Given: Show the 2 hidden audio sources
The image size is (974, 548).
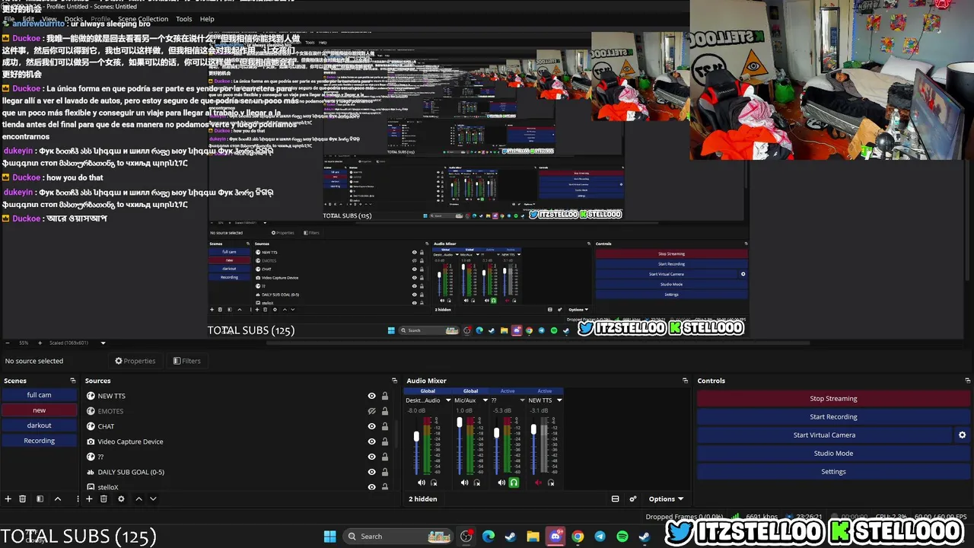Looking at the screenshot, I should pos(423,499).
